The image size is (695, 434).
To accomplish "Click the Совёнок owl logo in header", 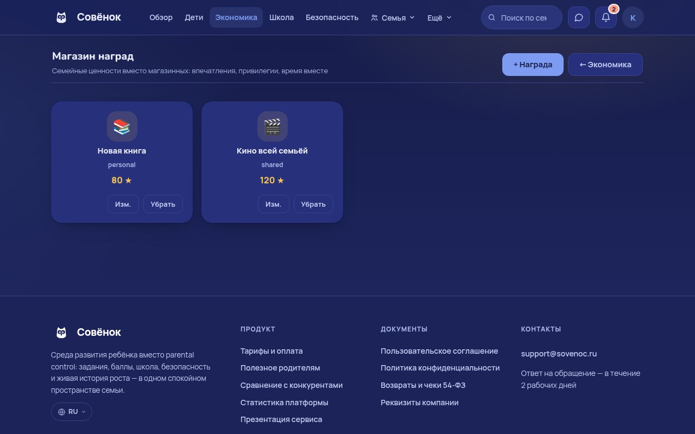I will tap(61, 17).
